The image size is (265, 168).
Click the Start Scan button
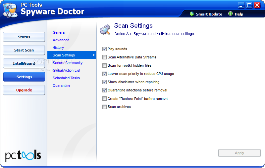click(24, 50)
